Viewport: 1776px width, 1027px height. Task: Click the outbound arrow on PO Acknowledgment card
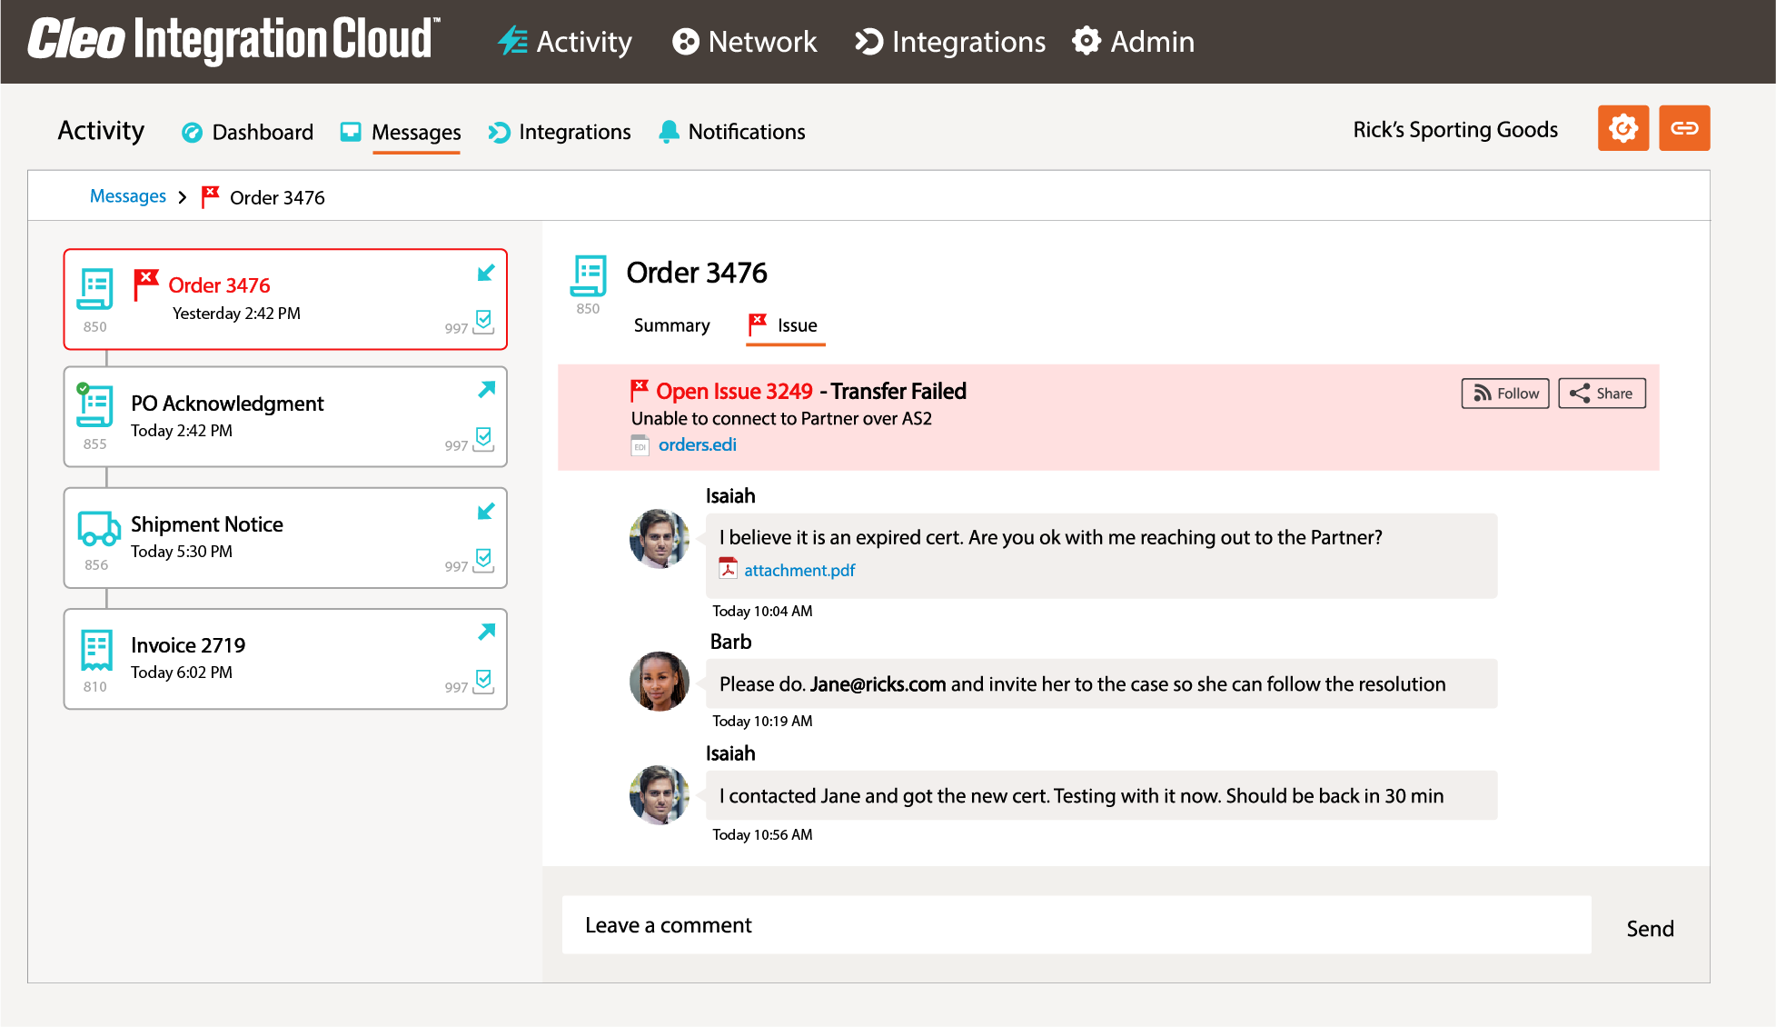pyautogui.click(x=486, y=389)
